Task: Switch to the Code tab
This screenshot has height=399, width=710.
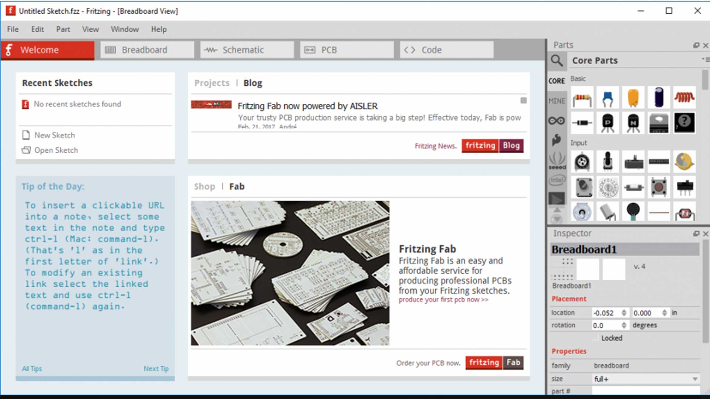Action: [447, 50]
